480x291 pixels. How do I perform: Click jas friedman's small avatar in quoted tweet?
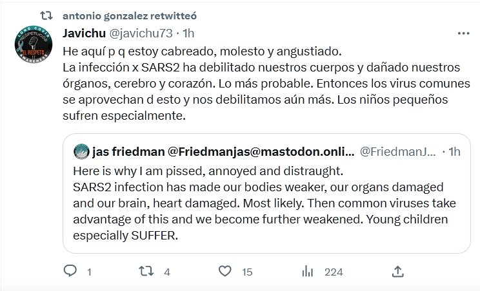click(x=81, y=153)
